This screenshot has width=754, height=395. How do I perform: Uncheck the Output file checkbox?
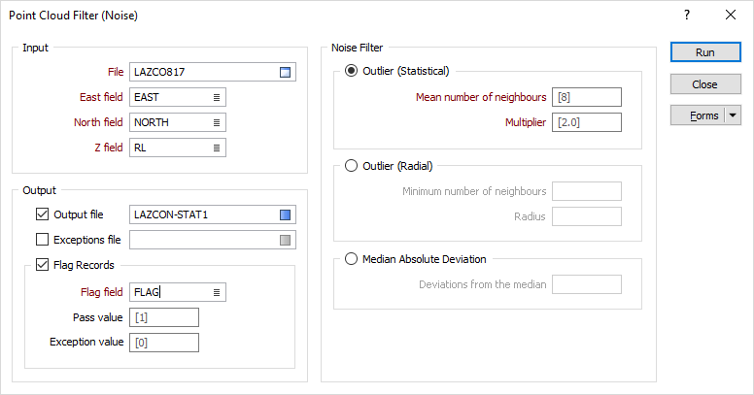pos(43,214)
